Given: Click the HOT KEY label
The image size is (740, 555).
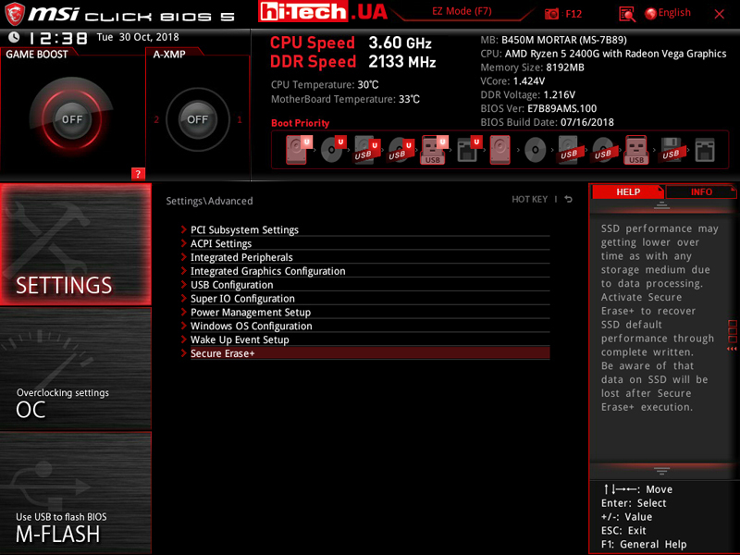Looking at the screenshot, I should click(529, 200).
